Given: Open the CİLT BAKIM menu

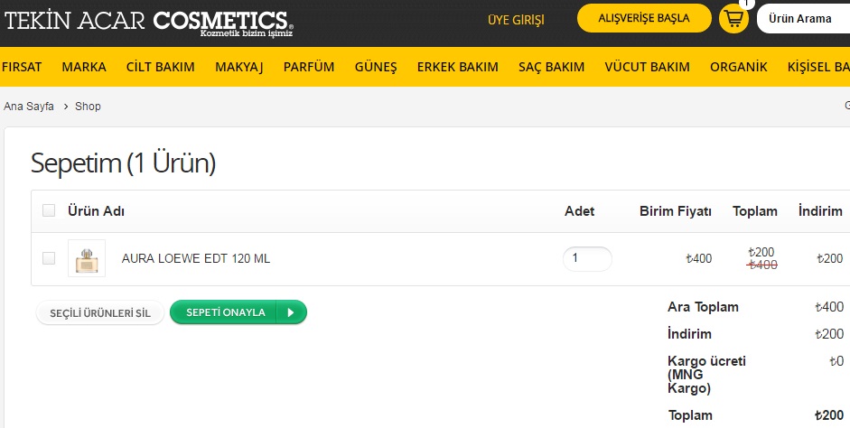Looking at the screenshot, I should [x=161, y=67].
